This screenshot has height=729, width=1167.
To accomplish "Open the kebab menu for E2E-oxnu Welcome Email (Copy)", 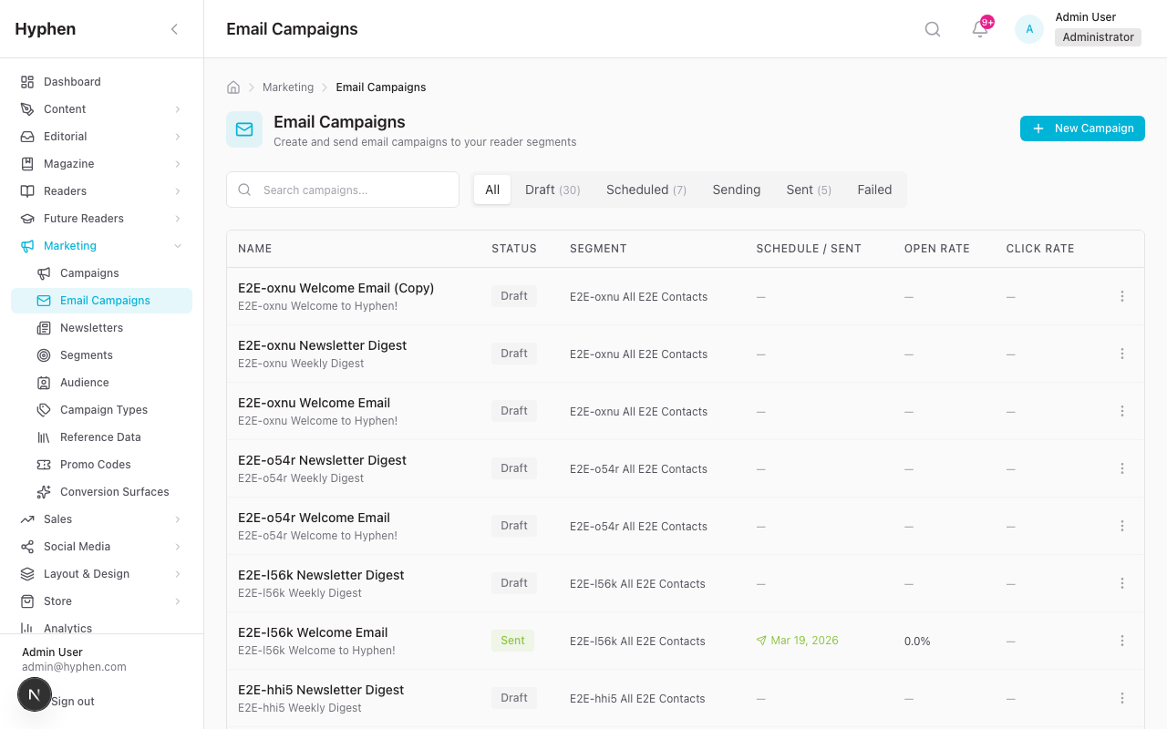I will [1122, 296].
